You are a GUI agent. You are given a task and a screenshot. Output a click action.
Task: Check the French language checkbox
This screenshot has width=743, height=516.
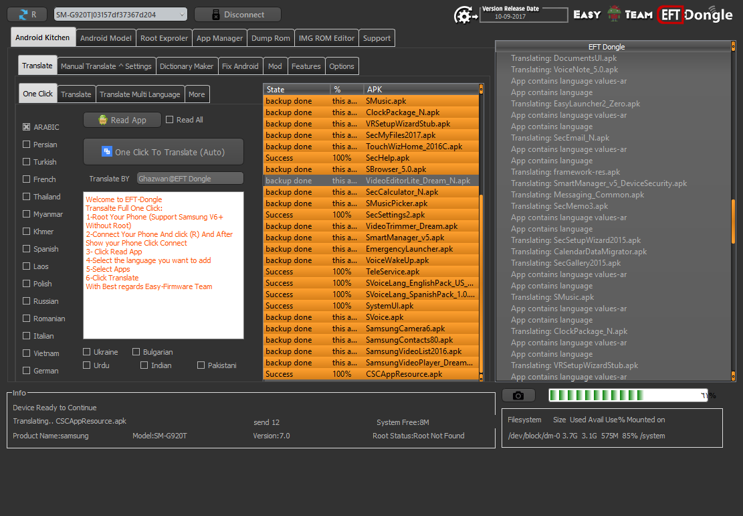[x=27, y=179]
